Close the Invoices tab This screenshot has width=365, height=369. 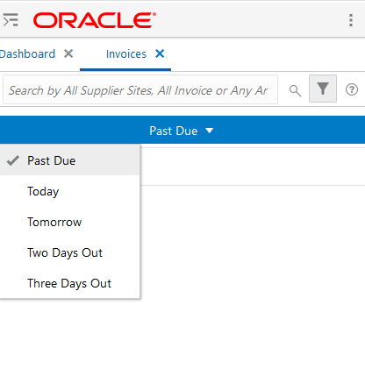[160, 53]
